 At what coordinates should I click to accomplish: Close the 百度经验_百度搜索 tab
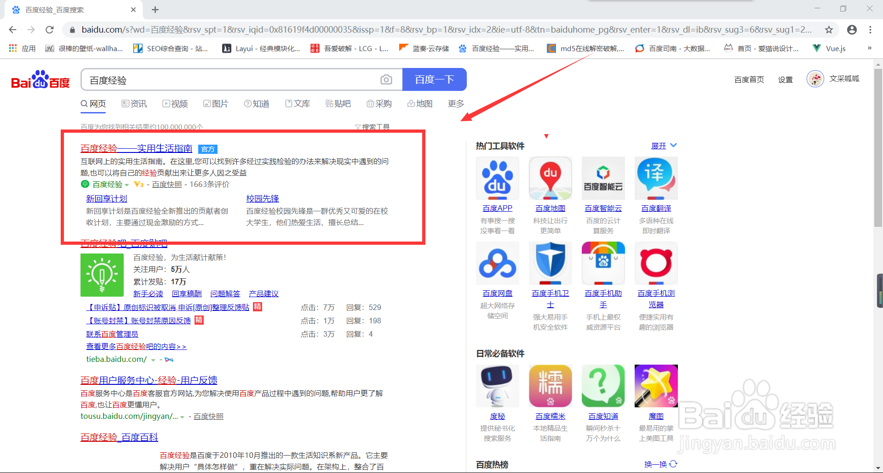point(133,10)
